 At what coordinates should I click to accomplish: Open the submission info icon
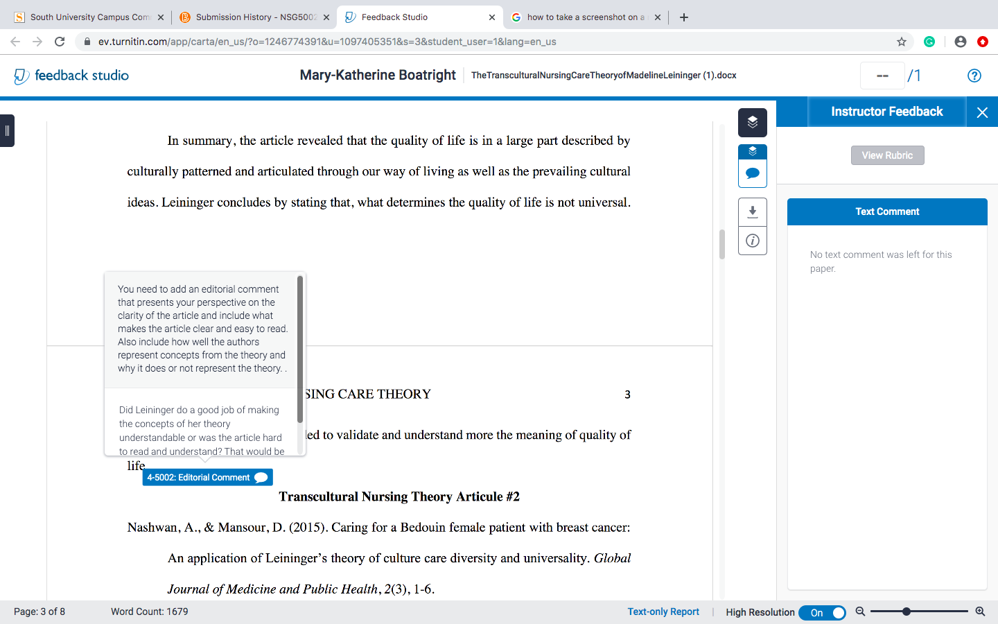[753, 241]
